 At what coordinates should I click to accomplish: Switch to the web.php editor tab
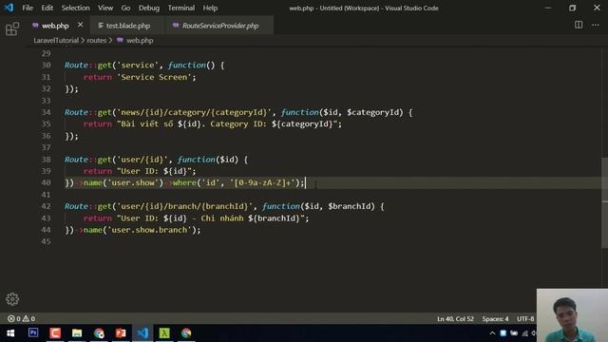pos(55,26)
